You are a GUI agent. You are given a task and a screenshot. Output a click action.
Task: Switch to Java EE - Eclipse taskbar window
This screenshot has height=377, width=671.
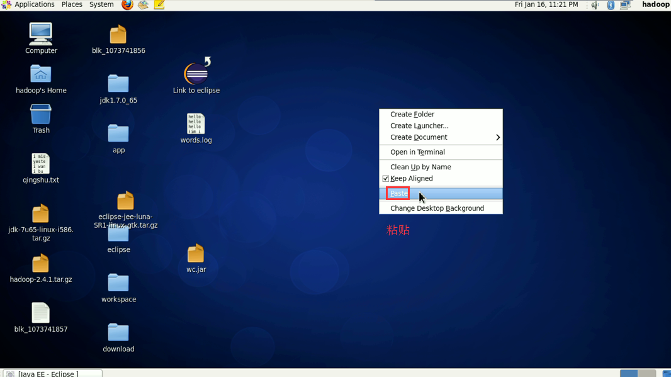click(53, 373)
